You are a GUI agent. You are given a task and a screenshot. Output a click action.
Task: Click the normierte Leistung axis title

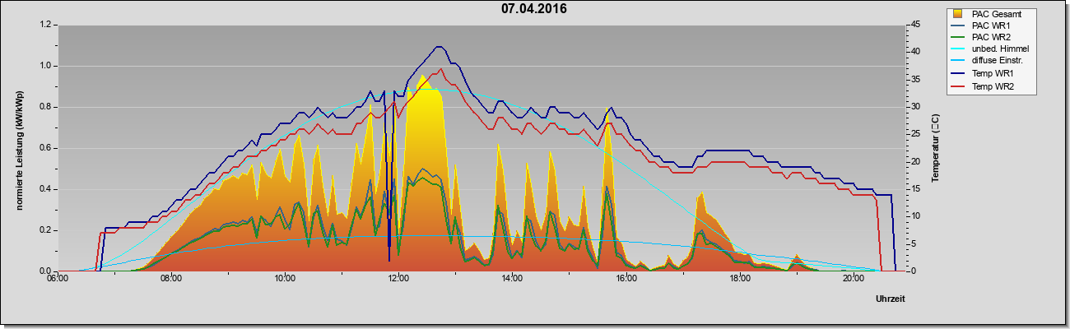tap(19, 149)
